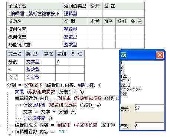The image size is (170, 138).
Task: Click the 公开 cell of the subroutine row
Action: point(95,14)
